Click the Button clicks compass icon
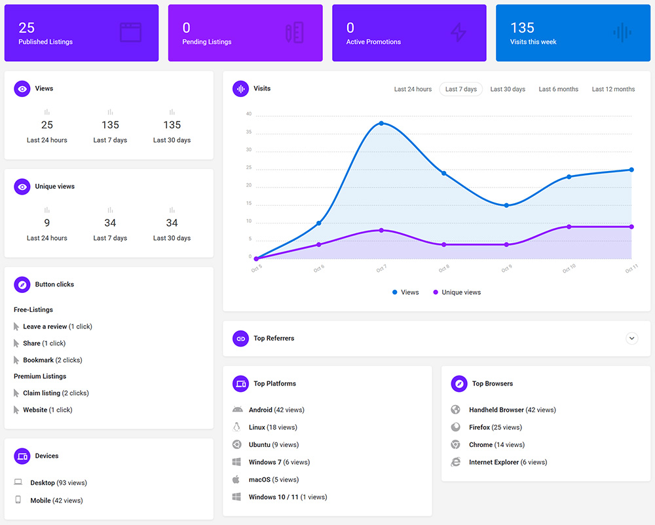The width and height of the screenshot is (655, 525). (x=22, y=284)
